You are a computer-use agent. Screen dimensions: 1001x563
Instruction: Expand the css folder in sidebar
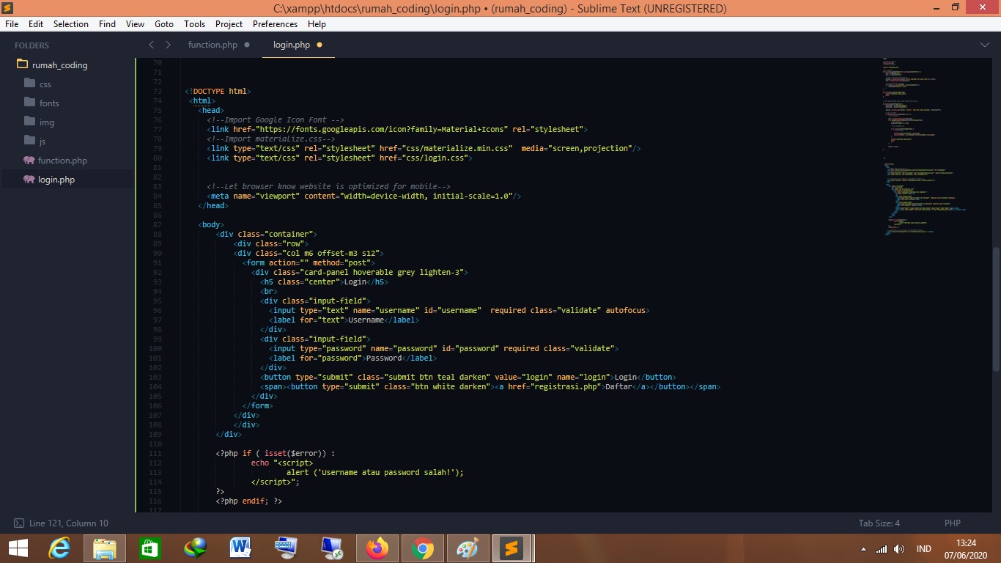coord(45,84)
